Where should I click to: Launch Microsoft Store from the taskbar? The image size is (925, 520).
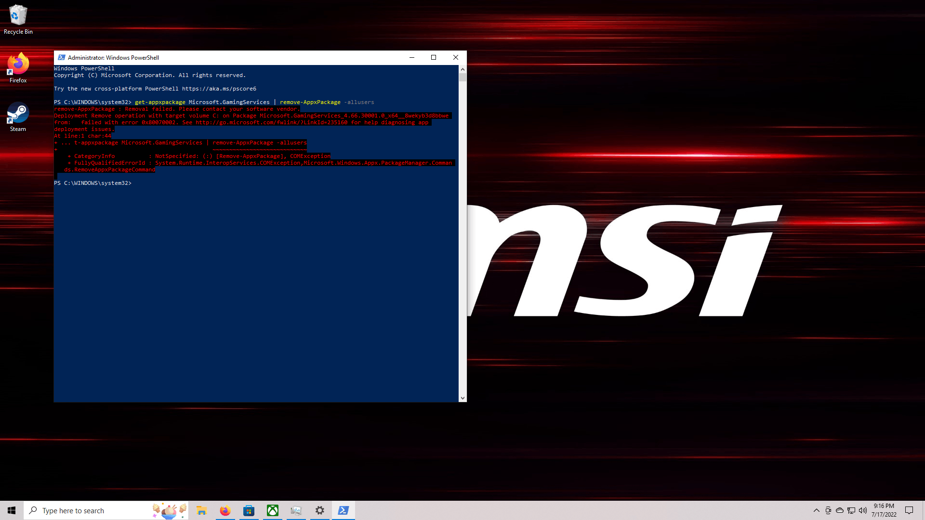point(249,510)
